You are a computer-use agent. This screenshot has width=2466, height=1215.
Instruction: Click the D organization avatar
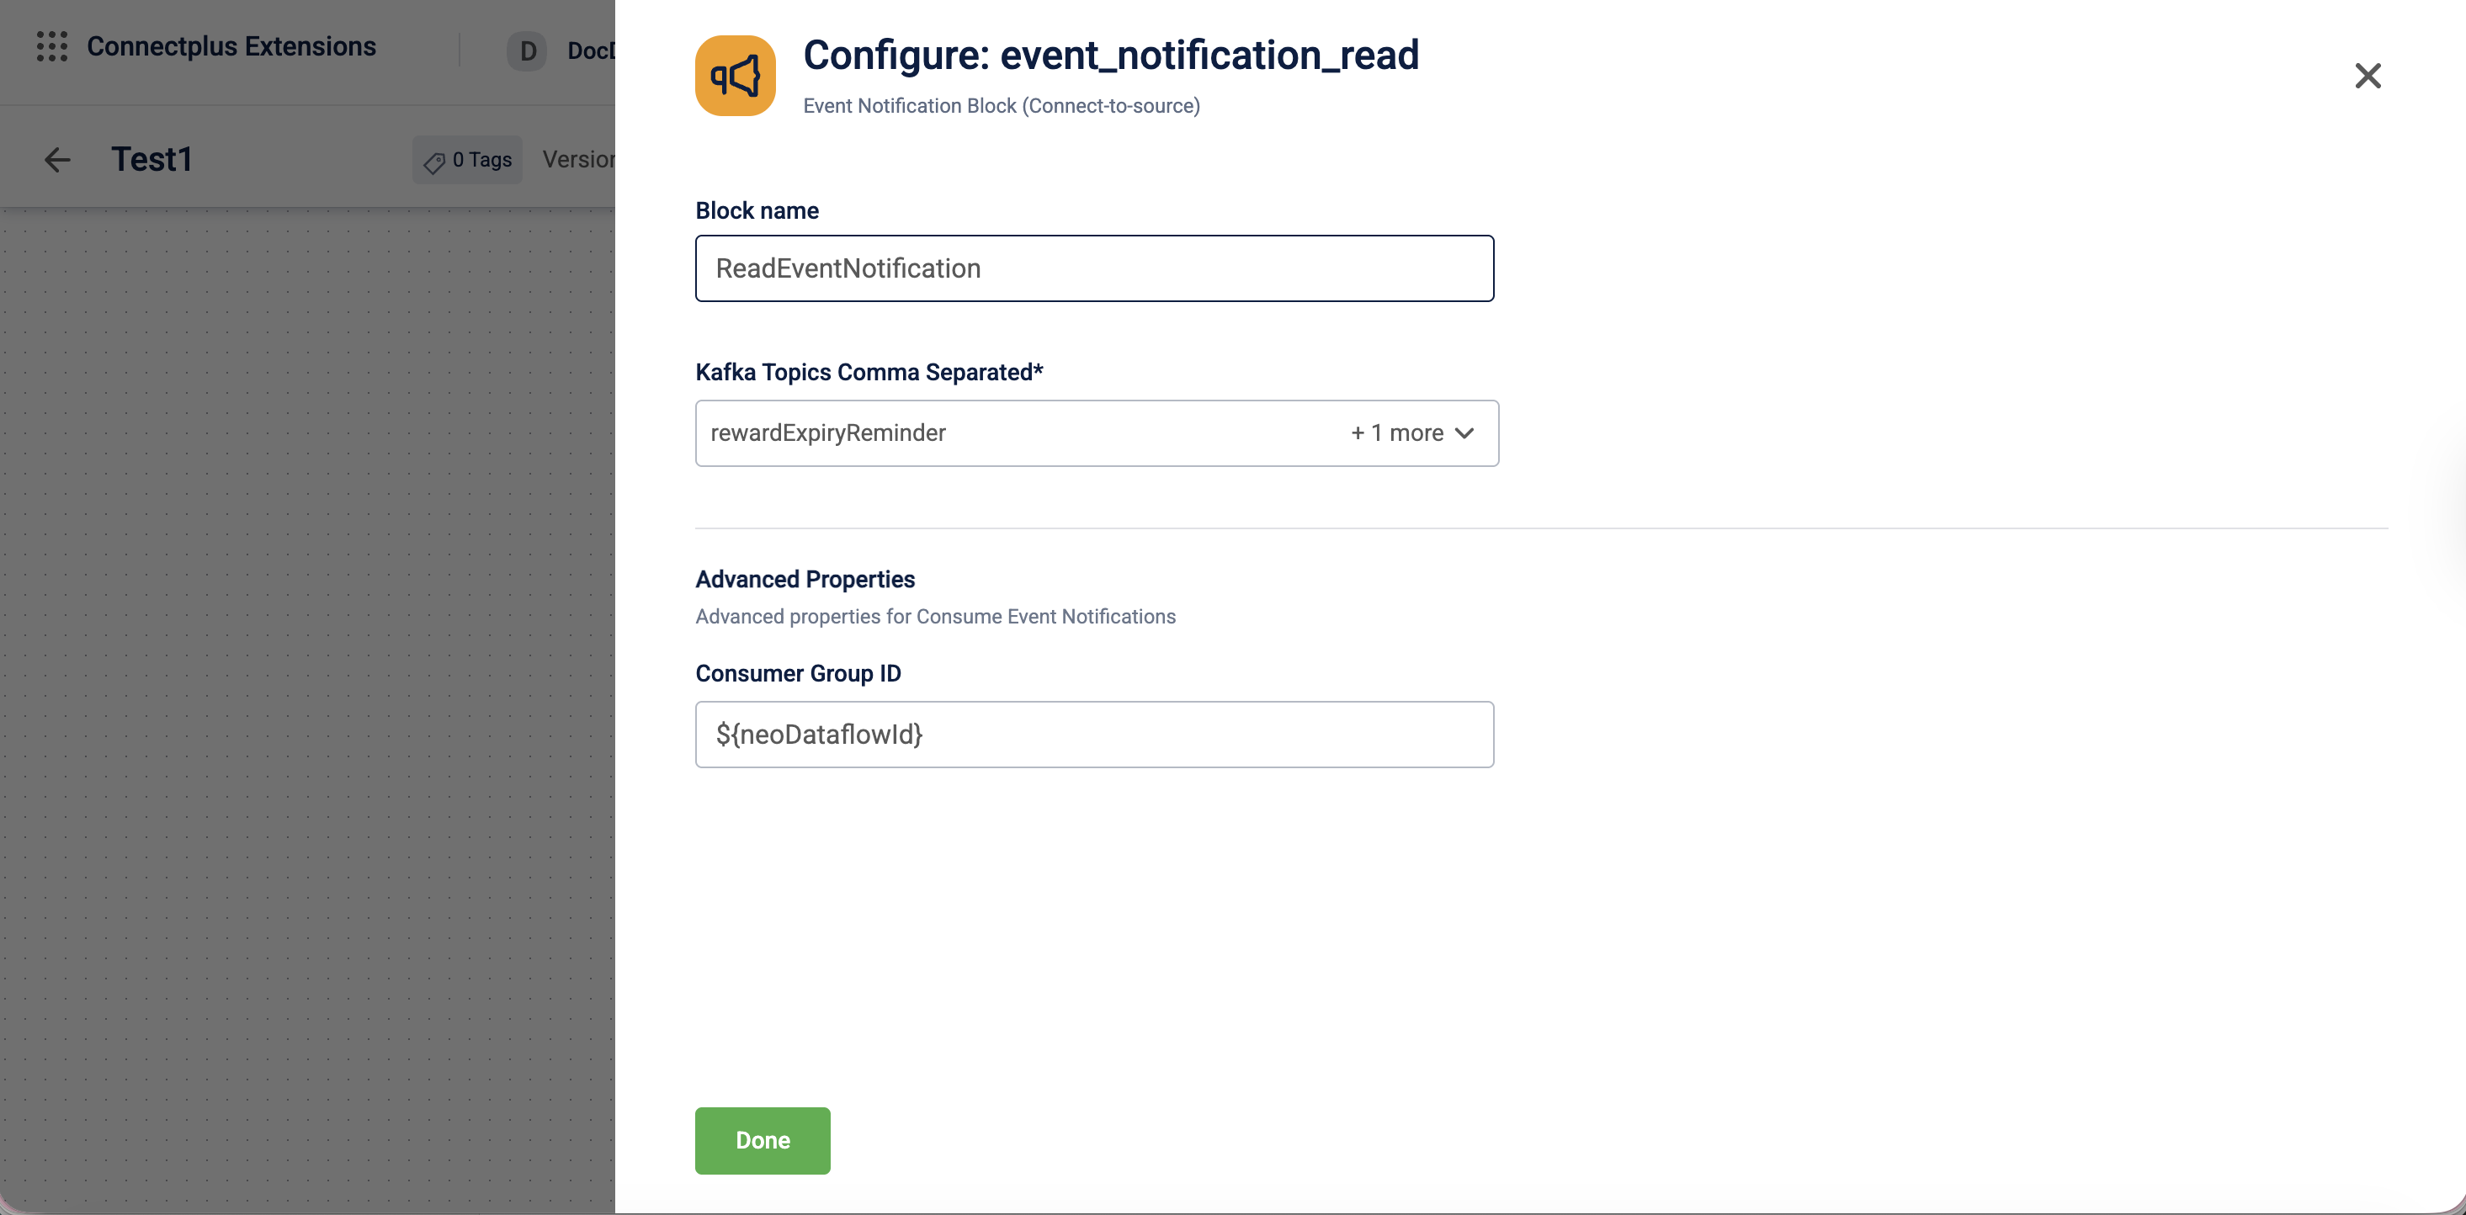527,50
